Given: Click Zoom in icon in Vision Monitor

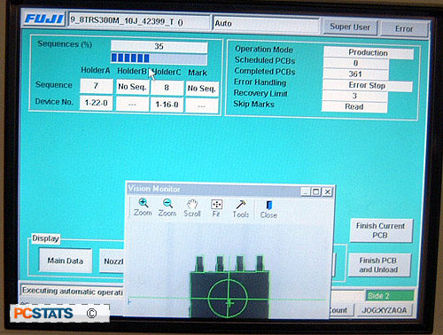Looking at the screenshot, I should (x=144, y=207).
